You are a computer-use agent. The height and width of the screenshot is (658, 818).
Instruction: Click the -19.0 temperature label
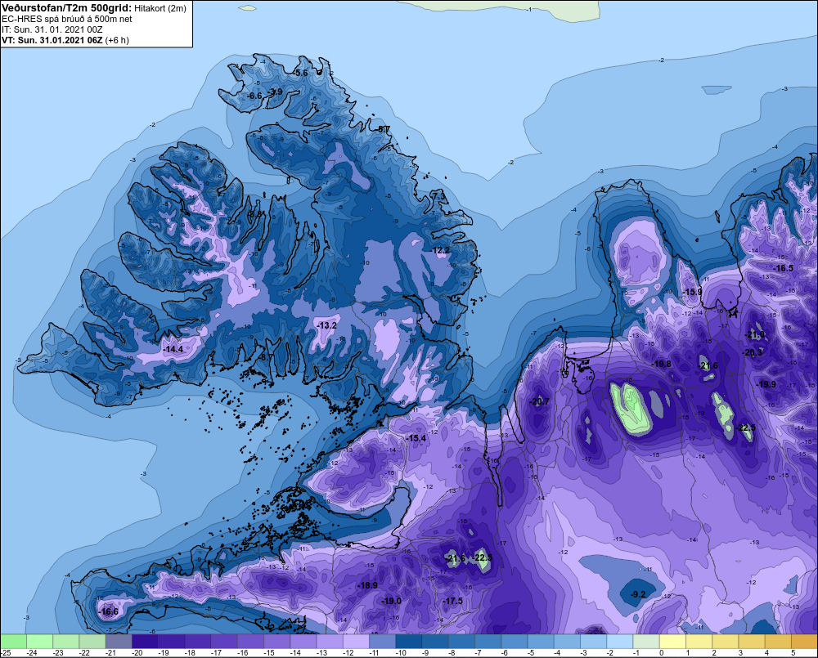(391, 601)
